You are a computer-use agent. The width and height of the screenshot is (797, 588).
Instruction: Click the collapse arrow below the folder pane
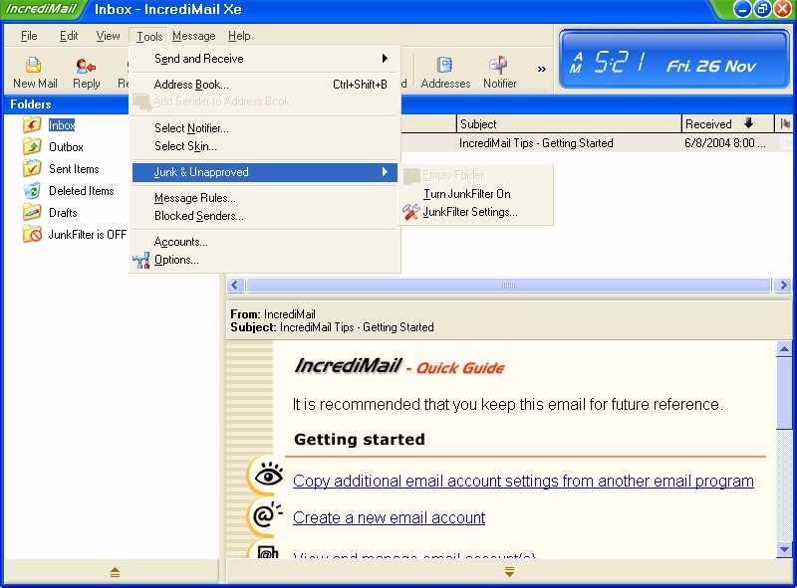(x=115, y=572)
